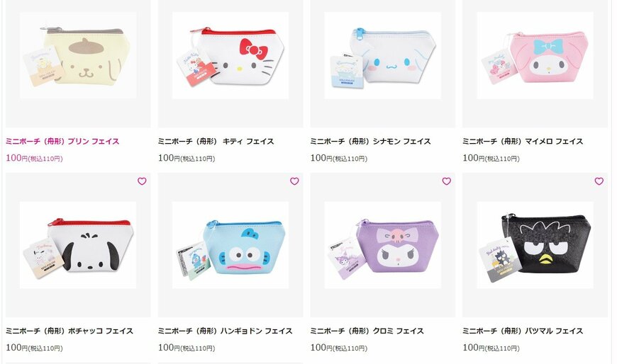Tap heart icon on Badtz-Maru pouch
The width and height of the screenshot is (617, 364).
599,181
